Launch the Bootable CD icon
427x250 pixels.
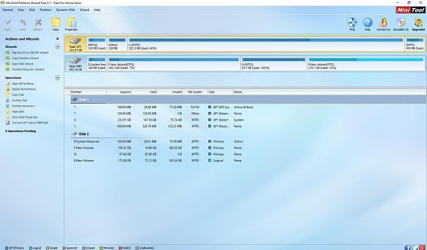(401, 23)
